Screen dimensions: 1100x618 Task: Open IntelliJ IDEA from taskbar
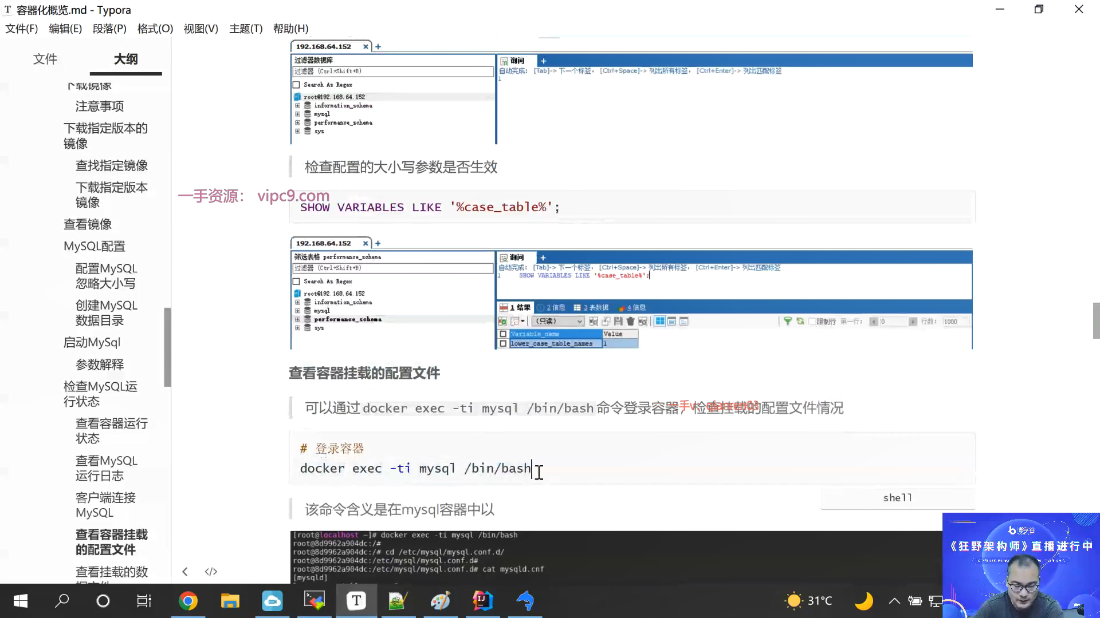click(482, 601)
